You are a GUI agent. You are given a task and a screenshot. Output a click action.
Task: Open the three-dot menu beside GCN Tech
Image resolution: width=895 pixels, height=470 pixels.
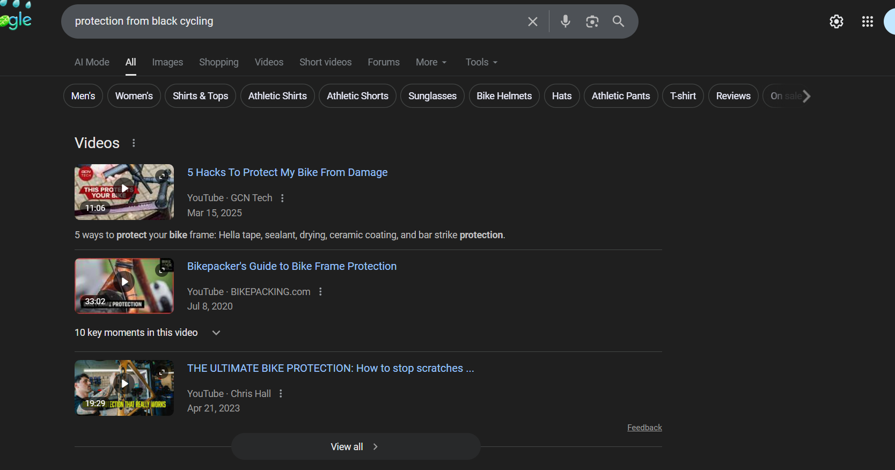(x=282, y=198)
